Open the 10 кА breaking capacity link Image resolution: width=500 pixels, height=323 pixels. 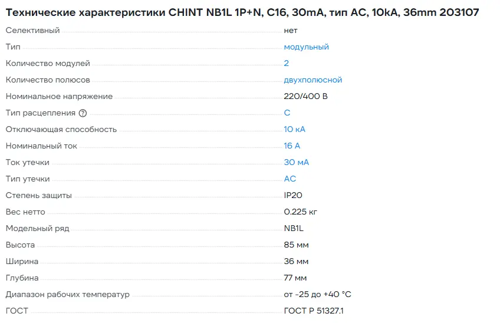294,129
